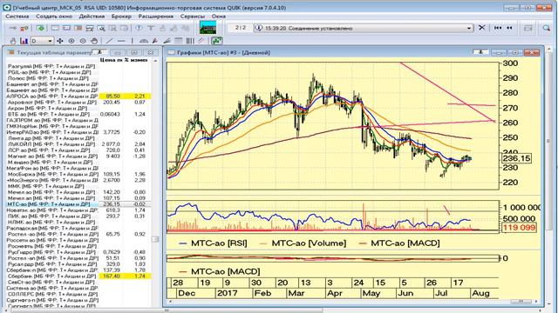
Task: Select the РусГидро row
Action: (78, 252)
